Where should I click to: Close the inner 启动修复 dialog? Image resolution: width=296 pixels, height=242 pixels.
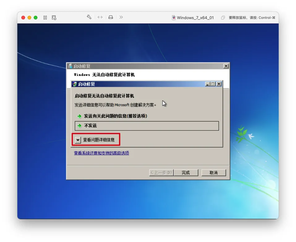click(219, 84)
